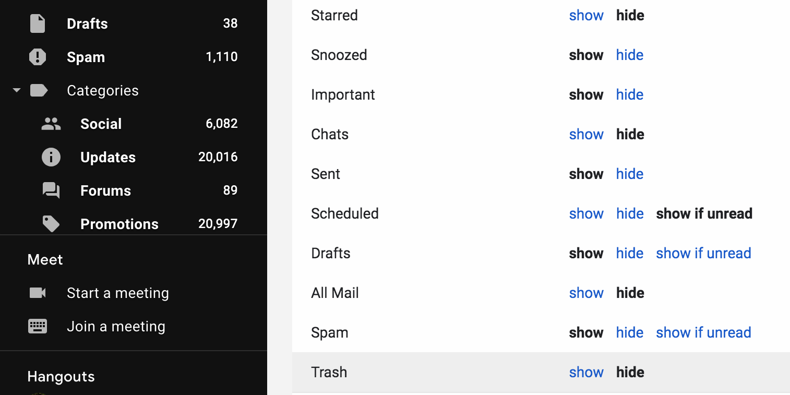Screen dimensions: 790x395
Task: Set Spam to show if unread
Action: click(x=703, y=332)
